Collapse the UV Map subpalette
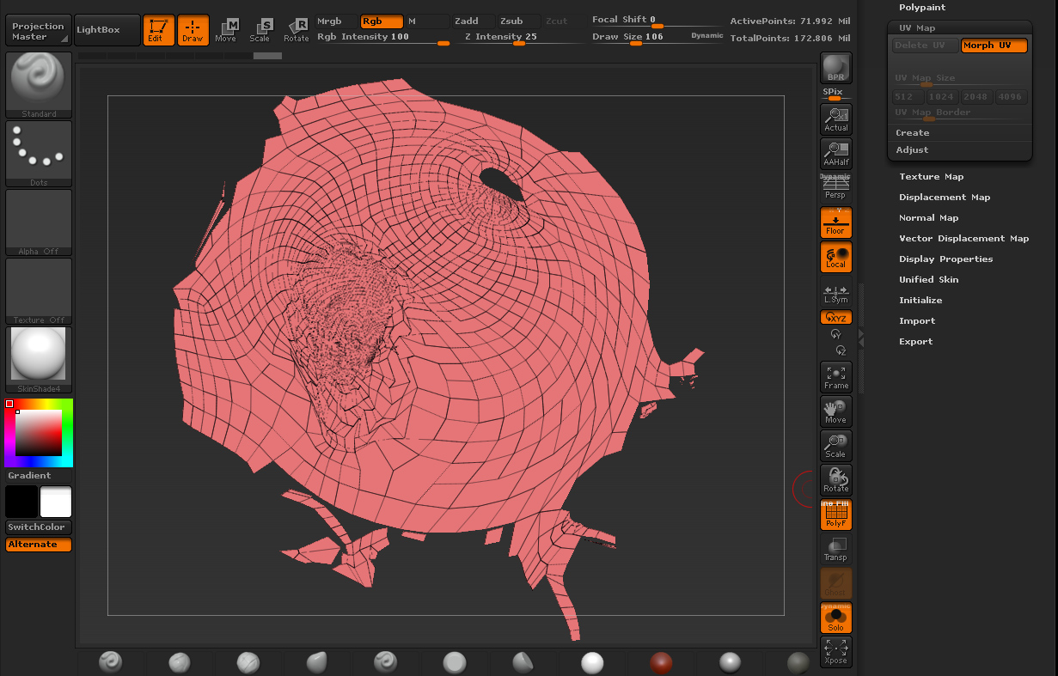1058x676 pixels. point(918,28)
